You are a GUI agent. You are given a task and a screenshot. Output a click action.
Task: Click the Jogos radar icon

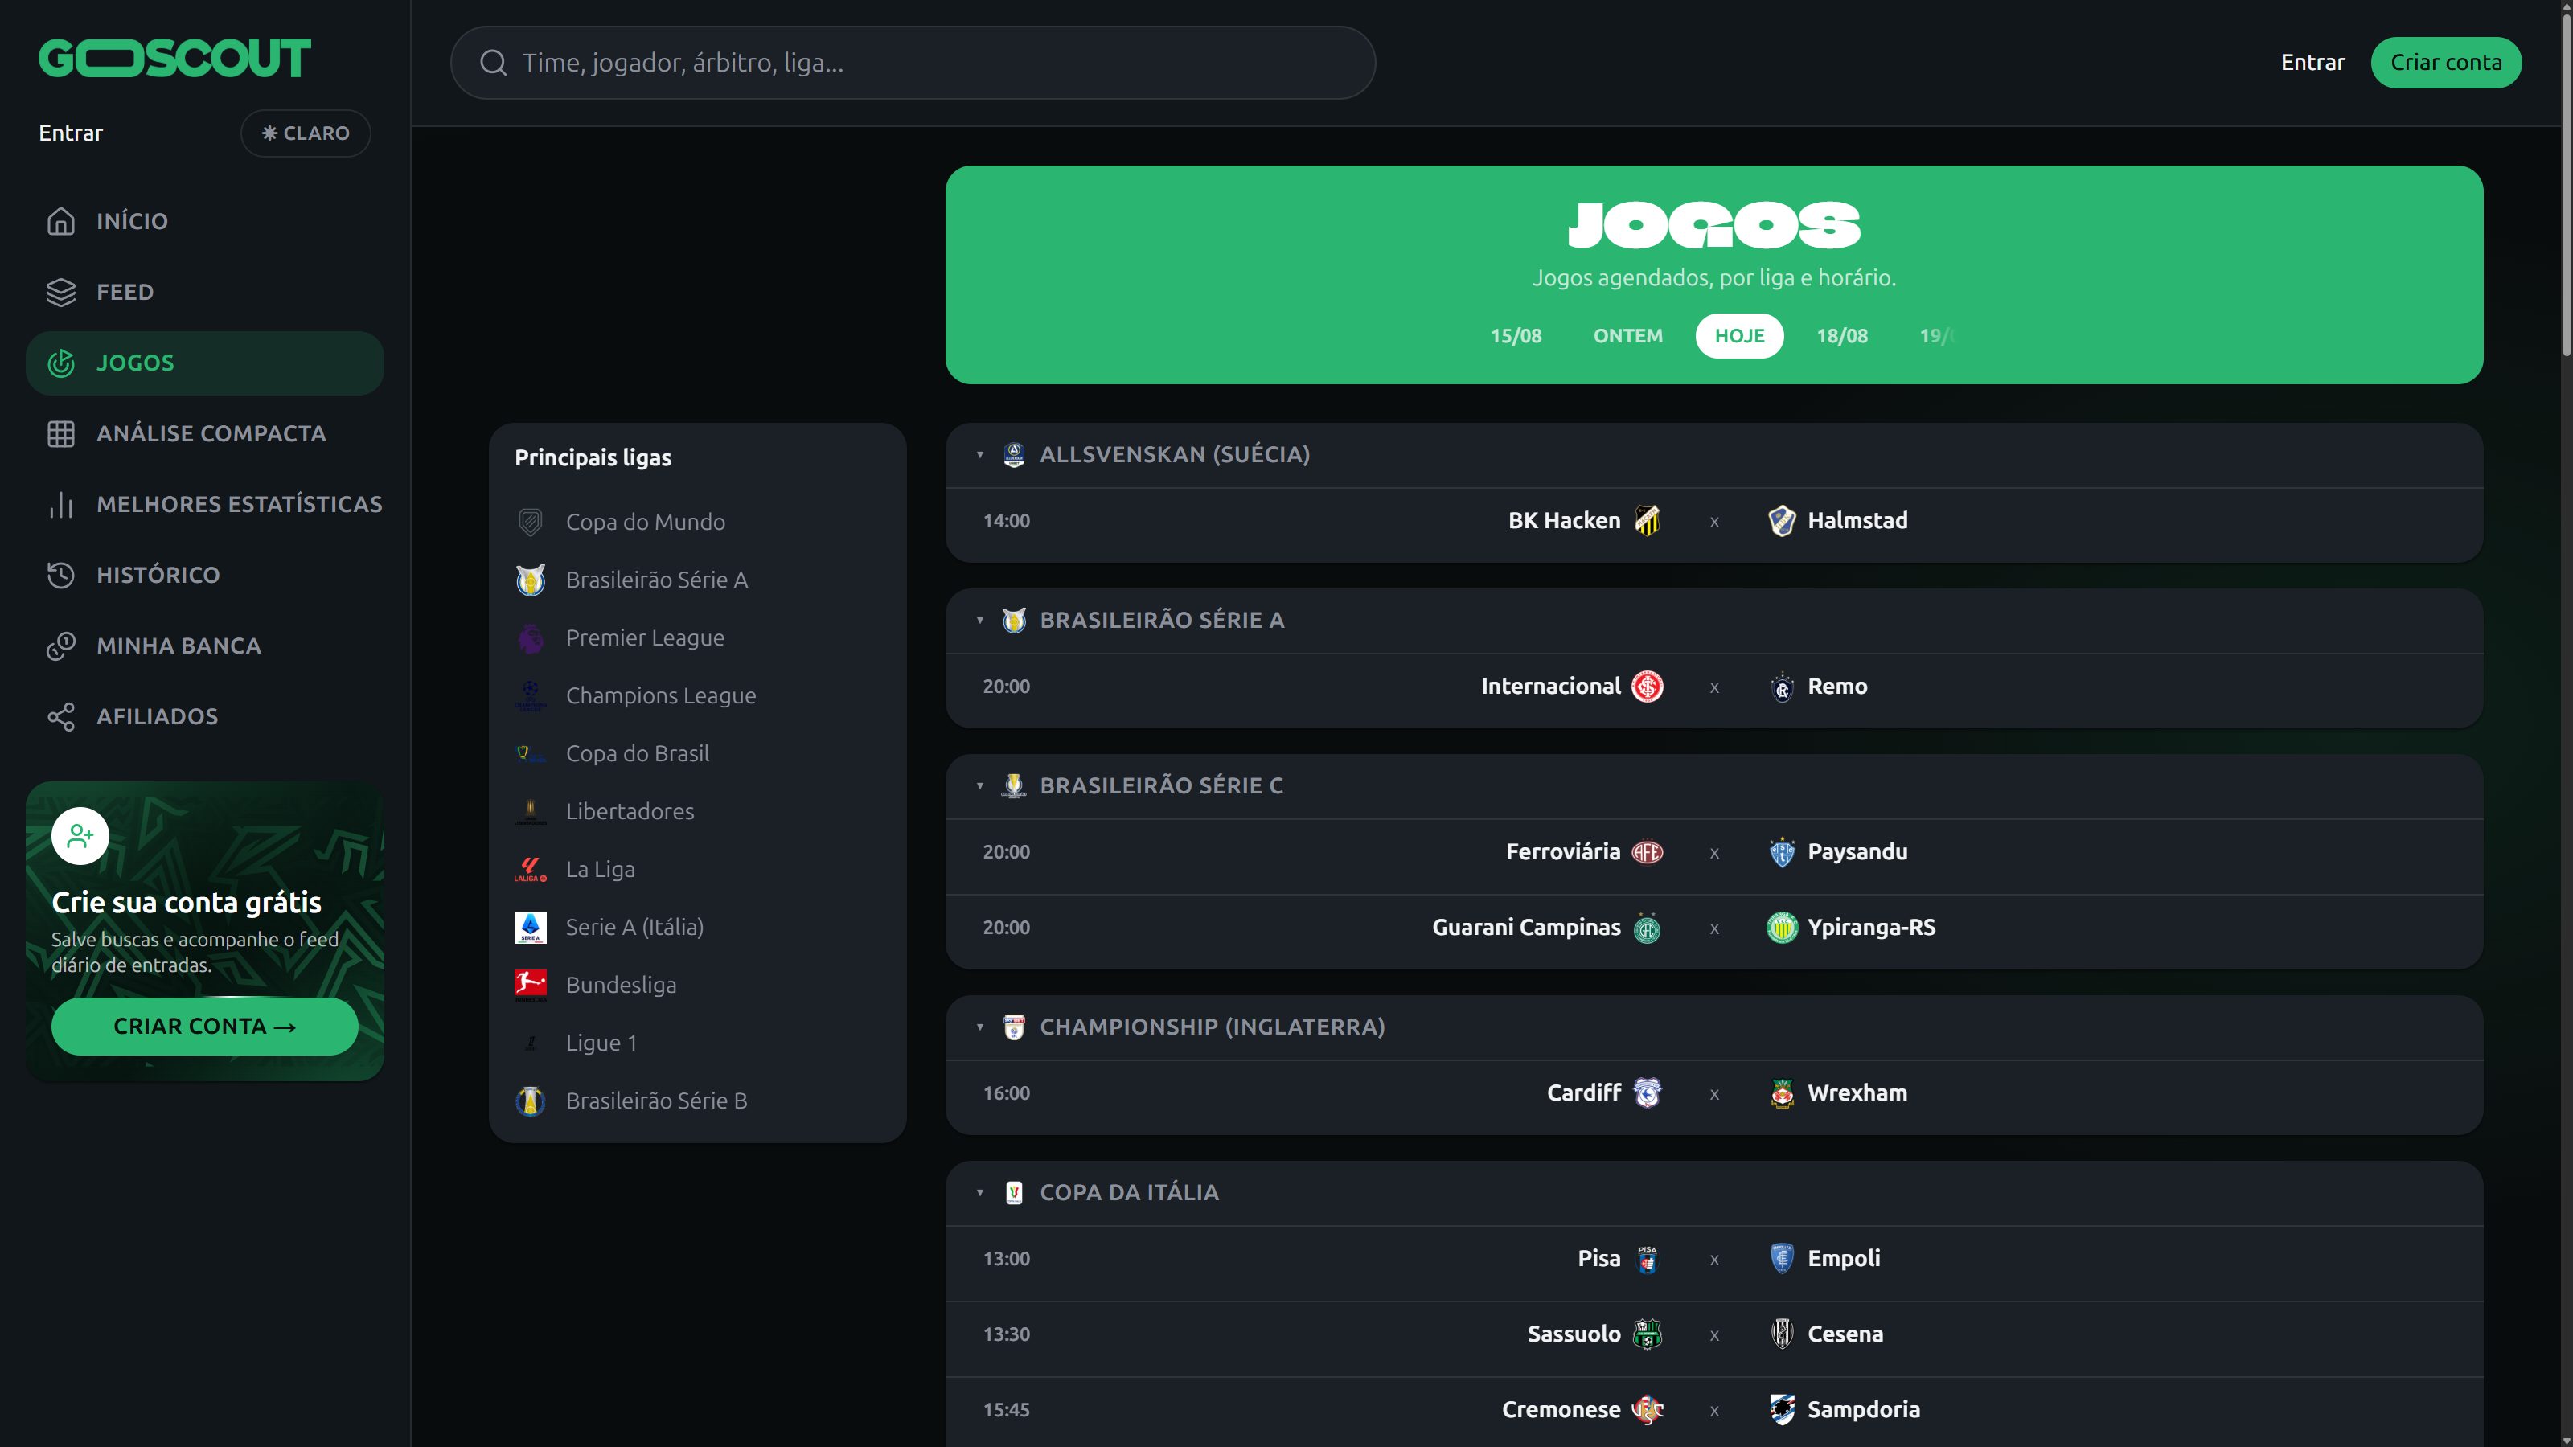(x=61, y=363)
